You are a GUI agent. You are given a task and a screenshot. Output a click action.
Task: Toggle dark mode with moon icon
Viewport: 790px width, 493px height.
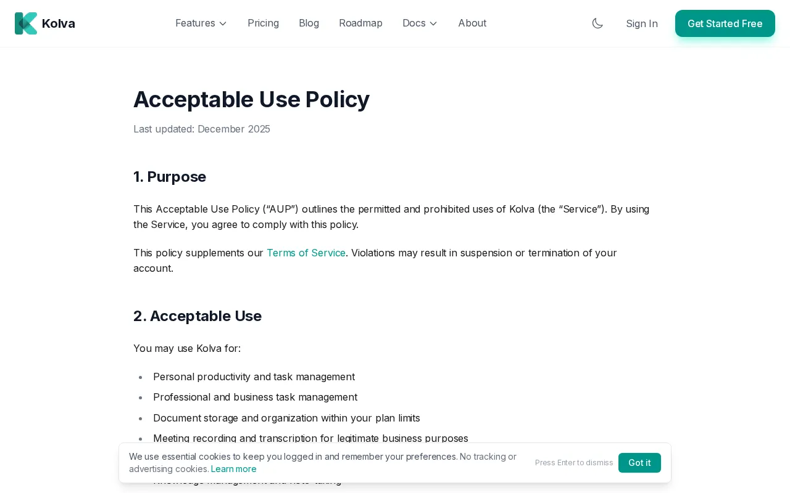pos(597,23)
